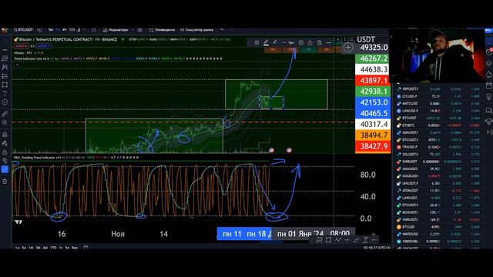Click the UTC+3 timezone clock at bottom
The width and height of the screenshot is (493, 277).
(377, 248)
